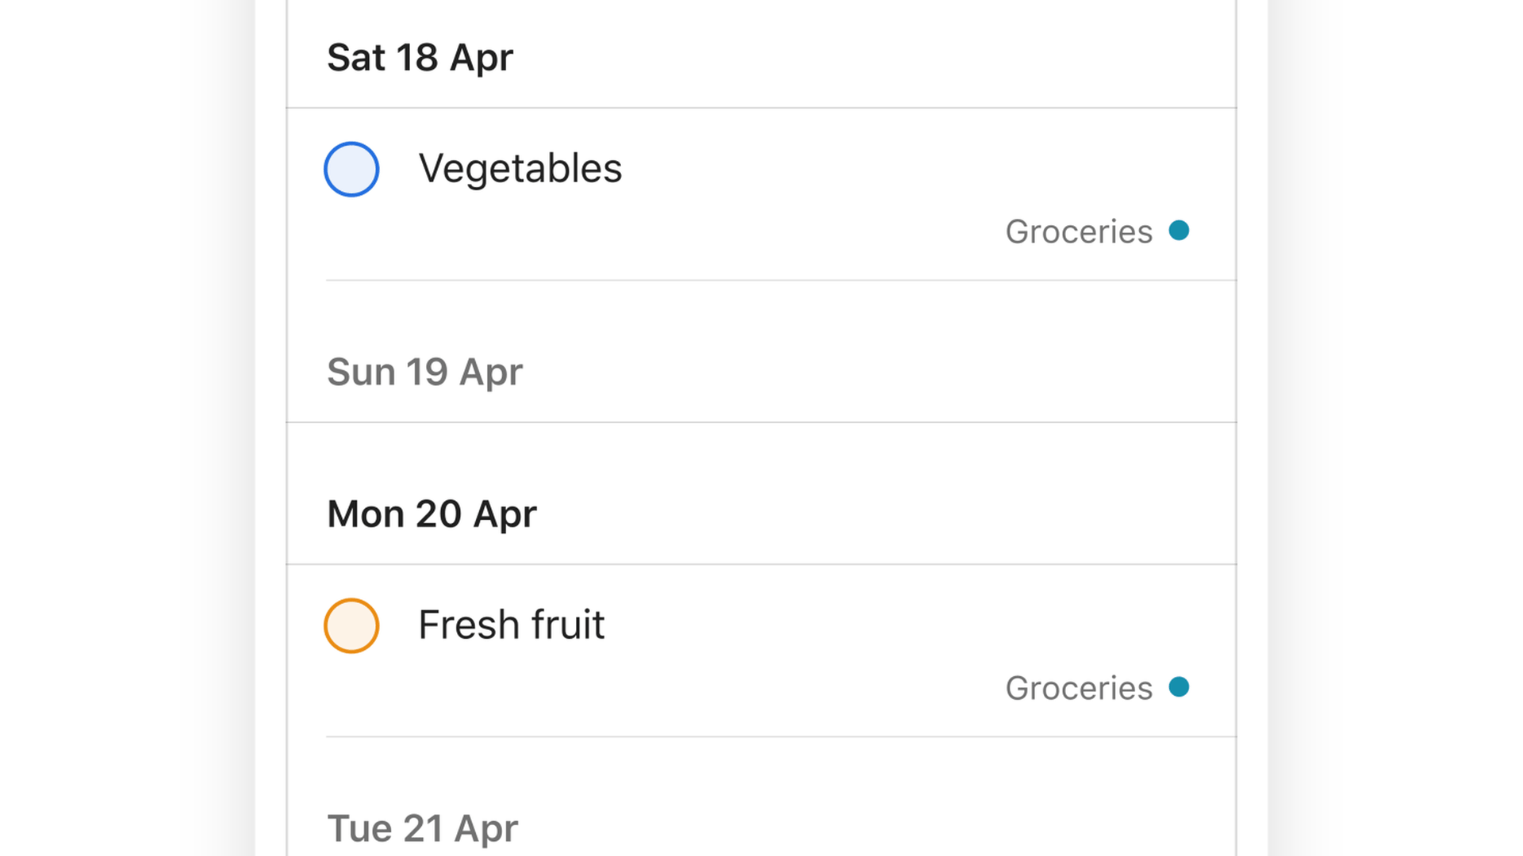Tap the Groceries label under Vegetables
This screenshot has width=1523, height=856.
1079,232
